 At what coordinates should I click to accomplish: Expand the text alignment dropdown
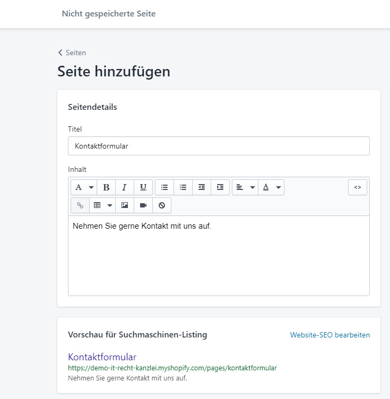(x=245, y=187)
